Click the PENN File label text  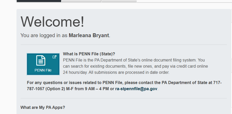click(x=43, y=70)
